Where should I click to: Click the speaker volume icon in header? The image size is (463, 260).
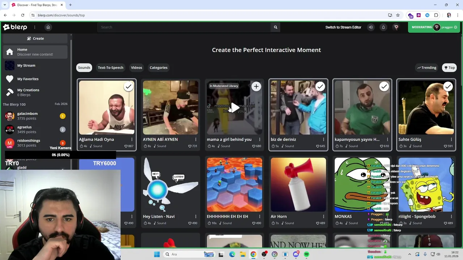(371, 27)
